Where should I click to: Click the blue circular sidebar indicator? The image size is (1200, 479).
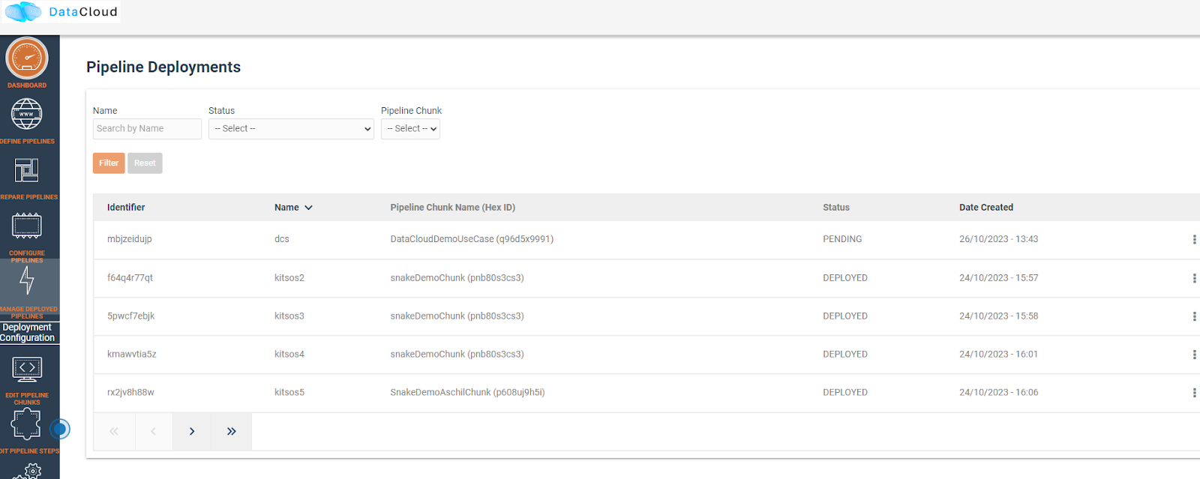pyautogui.click(x=60, y=429)
